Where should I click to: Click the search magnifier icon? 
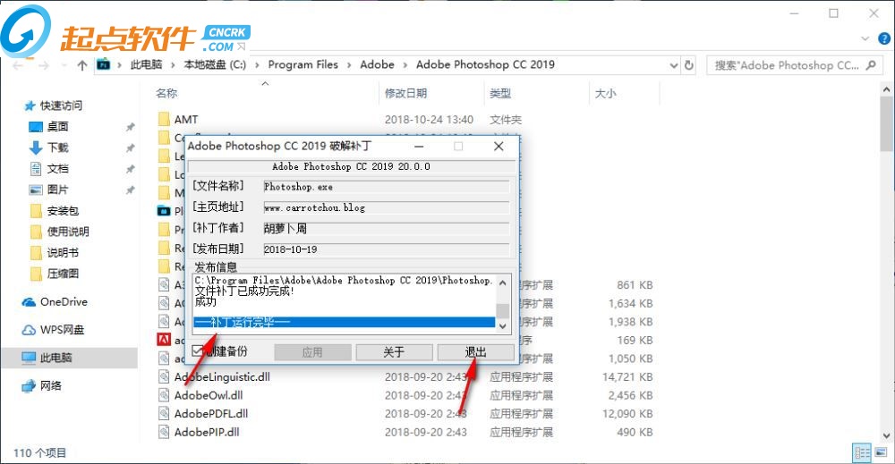point(871,65)
